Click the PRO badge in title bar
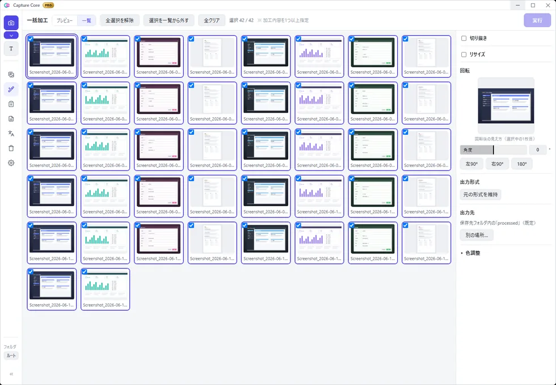 (48, 5)
